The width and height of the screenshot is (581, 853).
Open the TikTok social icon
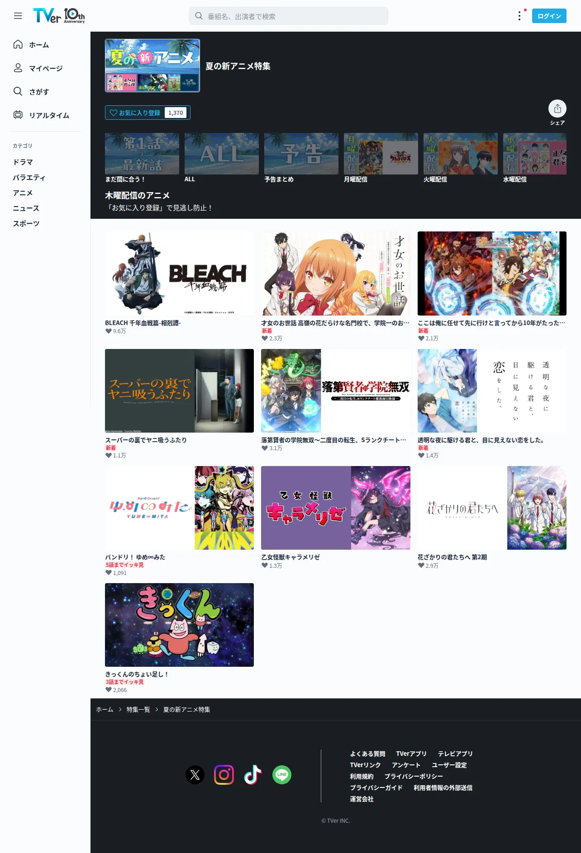[x=253, y=775]
